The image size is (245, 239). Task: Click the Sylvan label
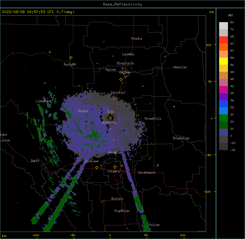point(111,70)
